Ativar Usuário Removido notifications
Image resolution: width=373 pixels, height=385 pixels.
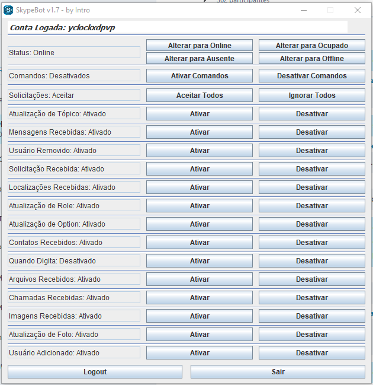tap(200, 151)
